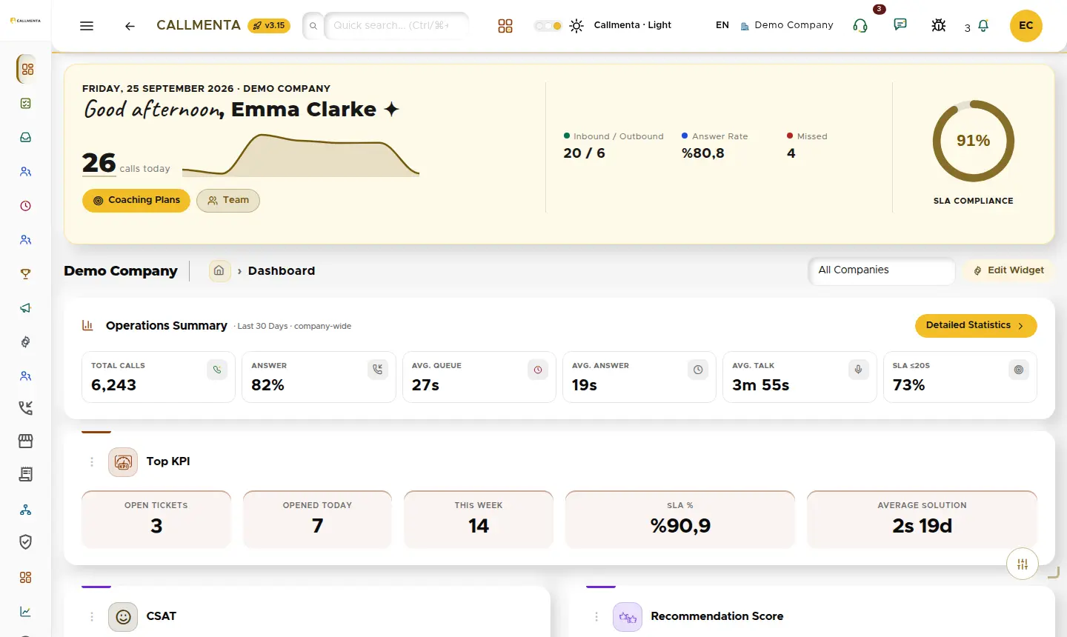
Task: Open the incoming call icon in sidebar
Action: pos(26,407)
